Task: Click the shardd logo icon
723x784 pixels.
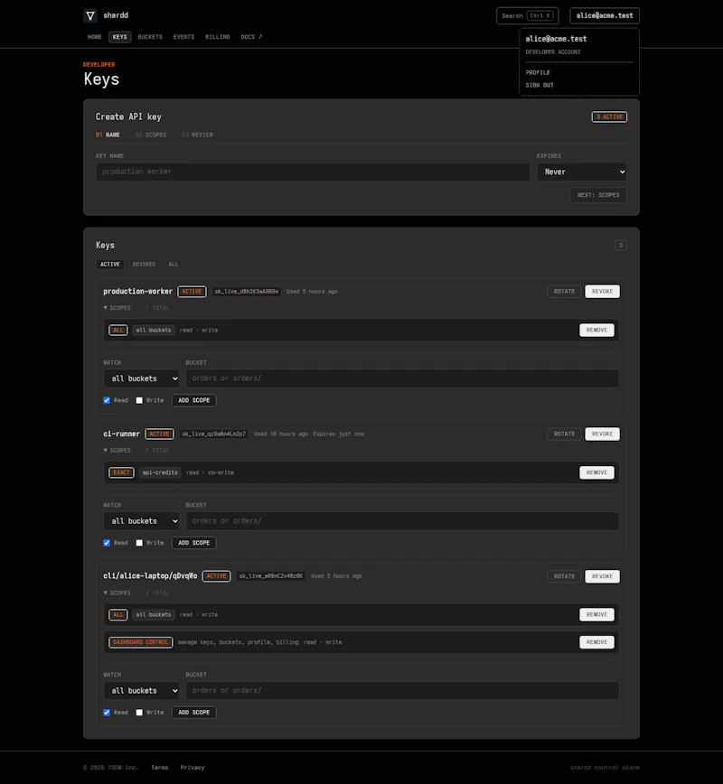Action: click(90, 15)
